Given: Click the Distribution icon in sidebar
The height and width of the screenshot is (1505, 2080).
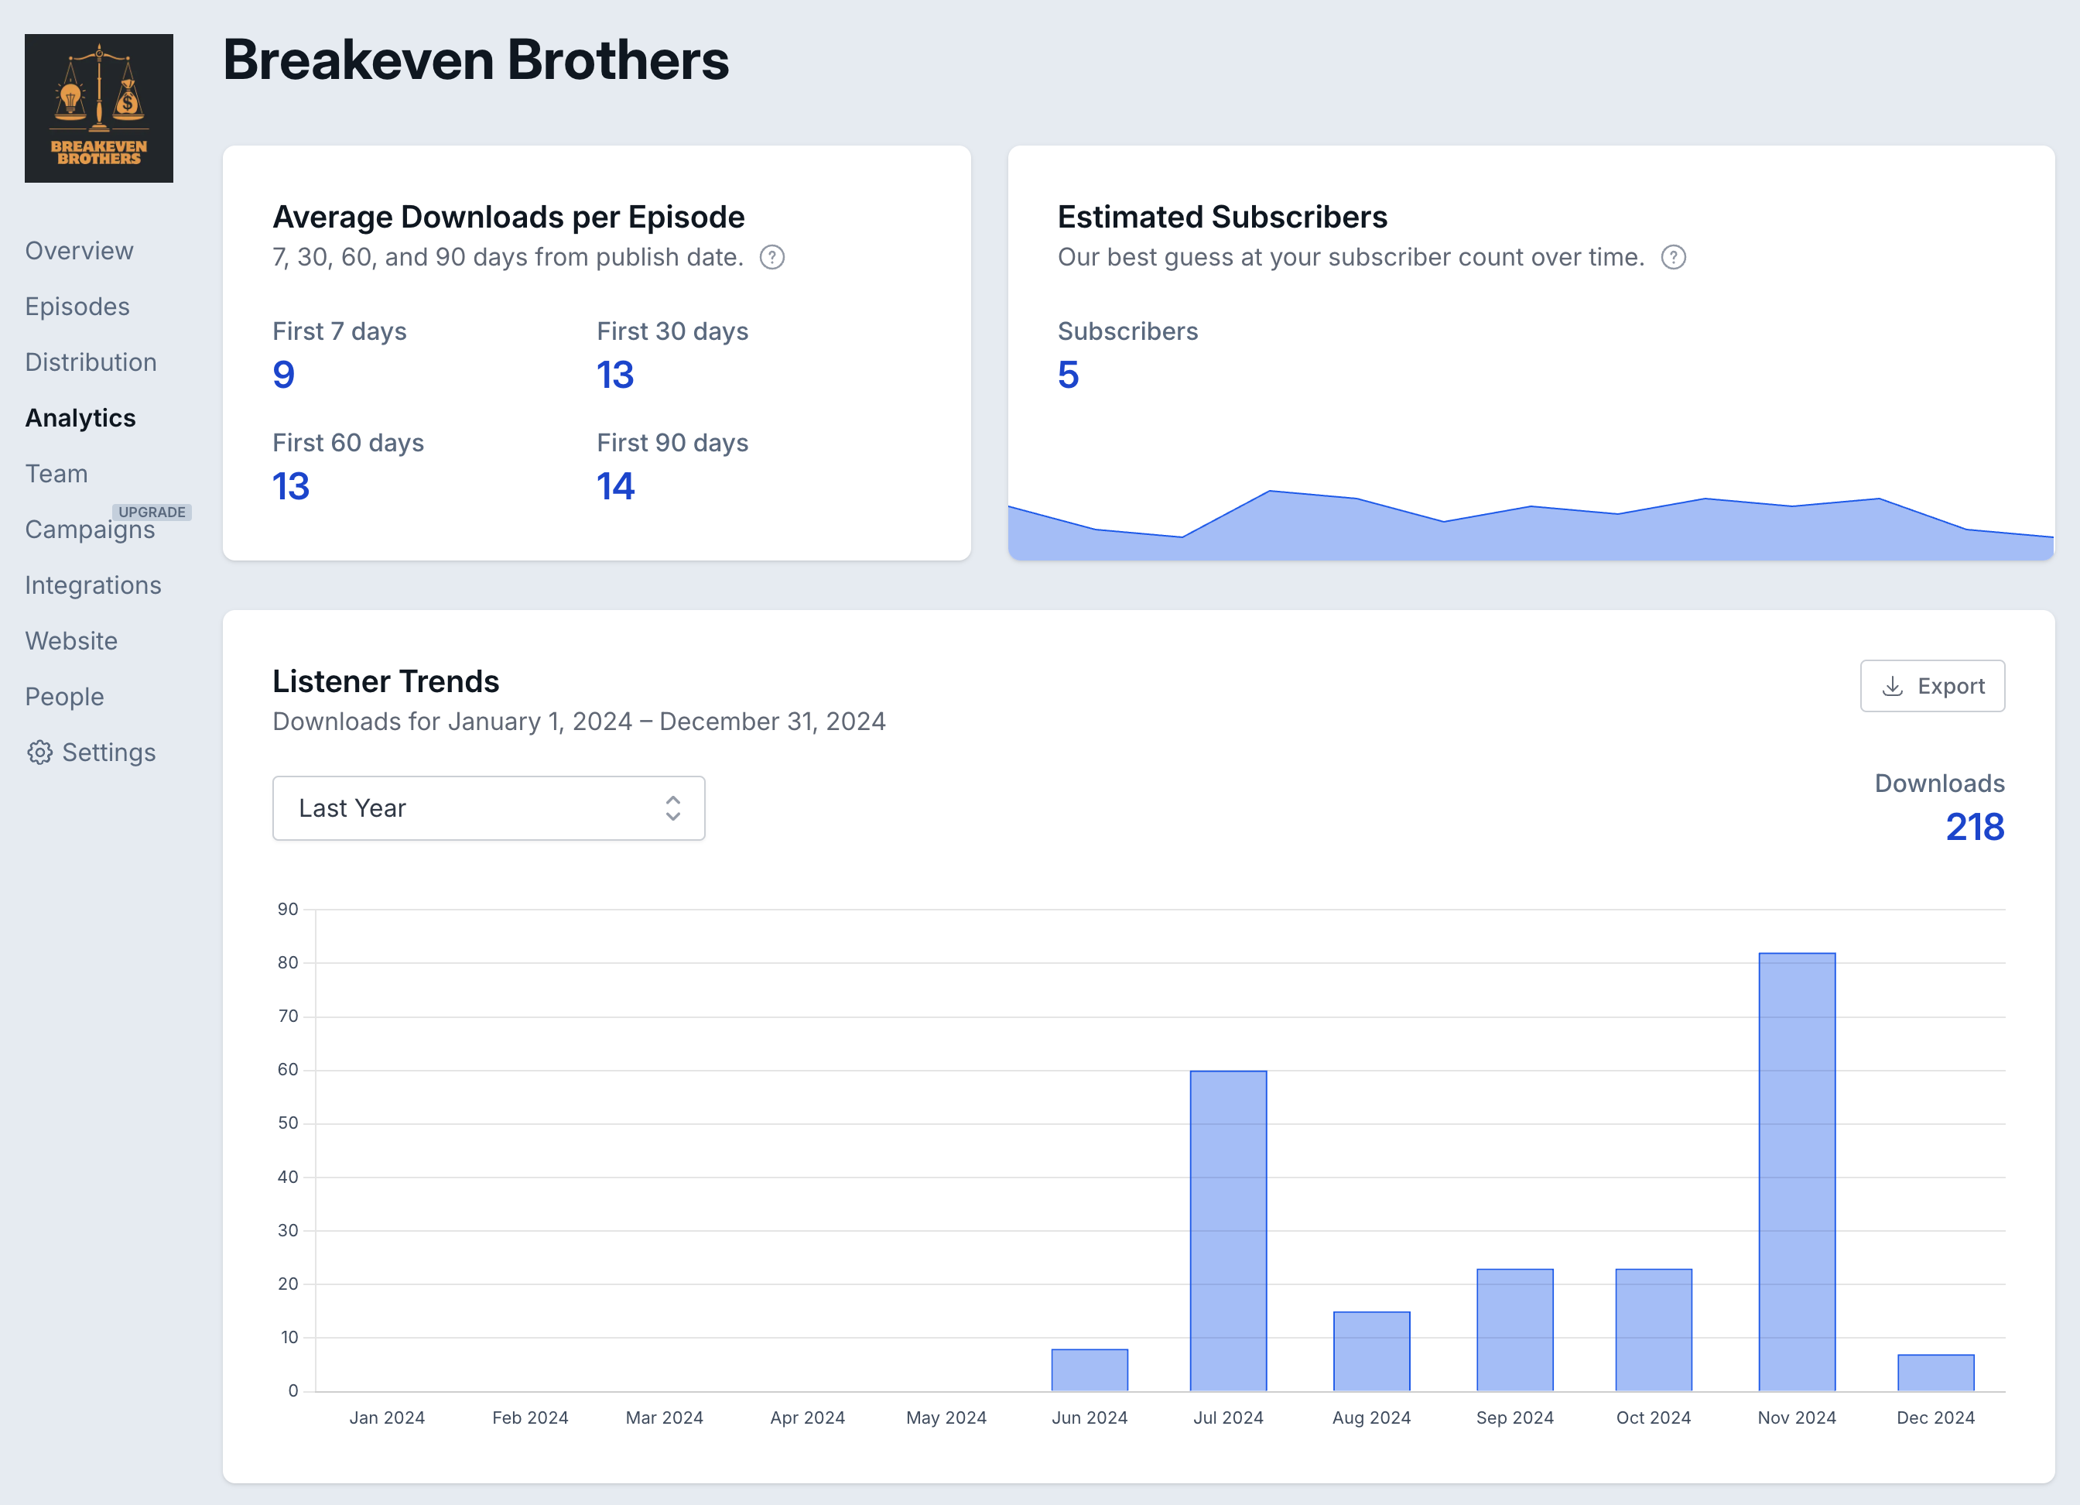Looking at the screenshot, I should pyautogui.click(x=89, y=360).
